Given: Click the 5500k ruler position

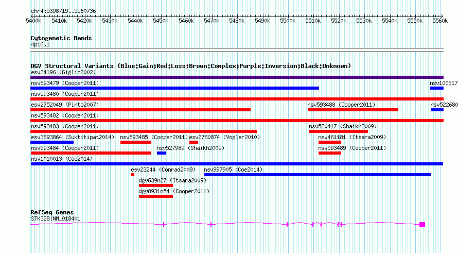Looking at the screenshot, I should click(288, 21).
